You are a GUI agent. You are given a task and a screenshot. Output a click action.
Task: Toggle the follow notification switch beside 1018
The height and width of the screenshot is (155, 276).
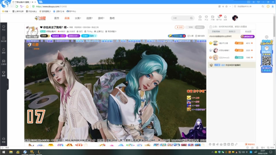tap(200, 27)
